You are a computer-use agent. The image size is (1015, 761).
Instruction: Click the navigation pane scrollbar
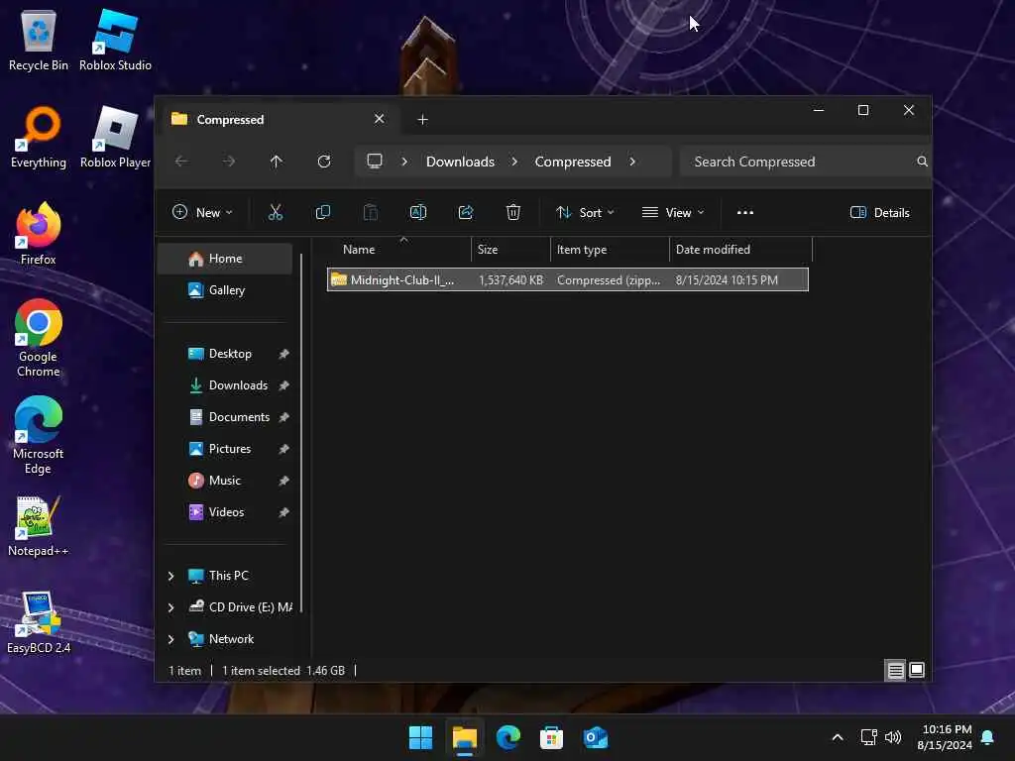tap(301, 432)
